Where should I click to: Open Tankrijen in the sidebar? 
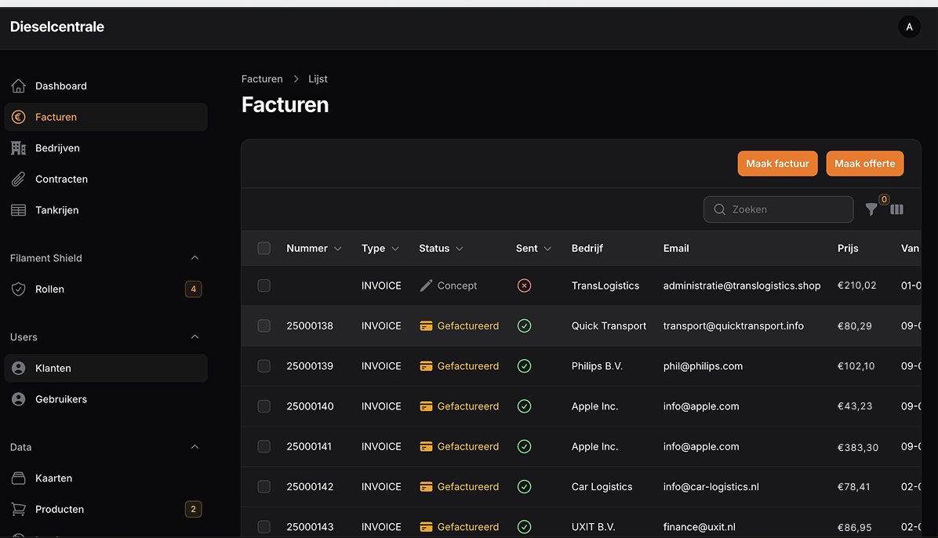point(106,210)
